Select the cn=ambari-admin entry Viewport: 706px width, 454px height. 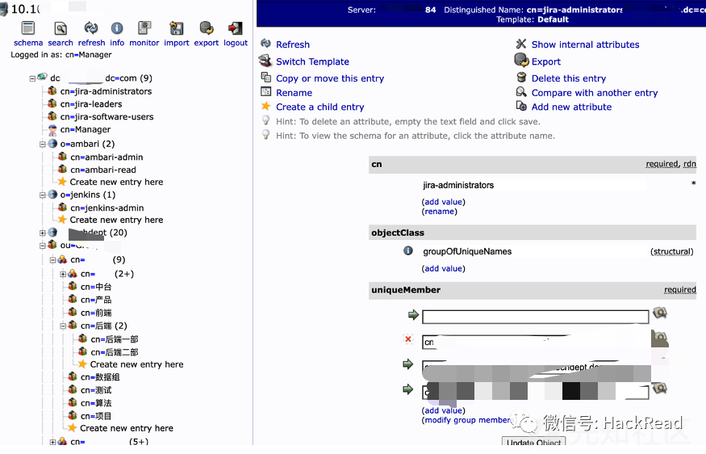(106, 158)
